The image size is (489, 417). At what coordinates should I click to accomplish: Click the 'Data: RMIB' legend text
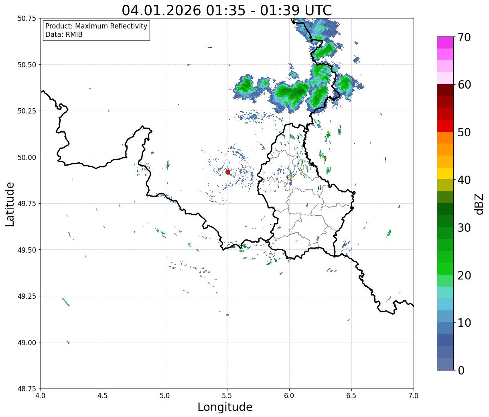click(64, 34)
